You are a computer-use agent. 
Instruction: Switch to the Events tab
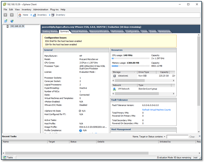[x=153, y=31]
